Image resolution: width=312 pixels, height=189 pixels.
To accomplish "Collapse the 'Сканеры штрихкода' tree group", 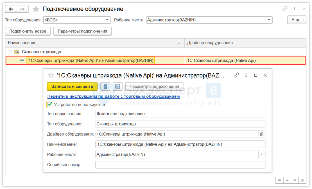I will 10,52.
